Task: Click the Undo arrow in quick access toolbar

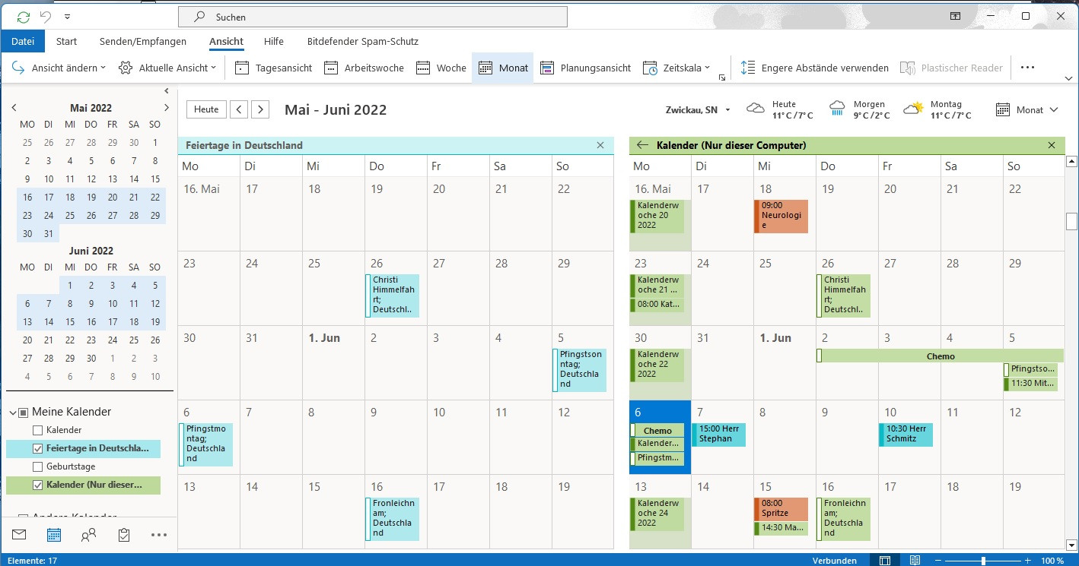Action: (x=45, y=16)
